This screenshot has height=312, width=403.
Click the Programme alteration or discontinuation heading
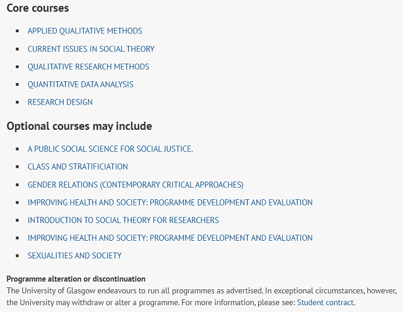pos(76,279)
